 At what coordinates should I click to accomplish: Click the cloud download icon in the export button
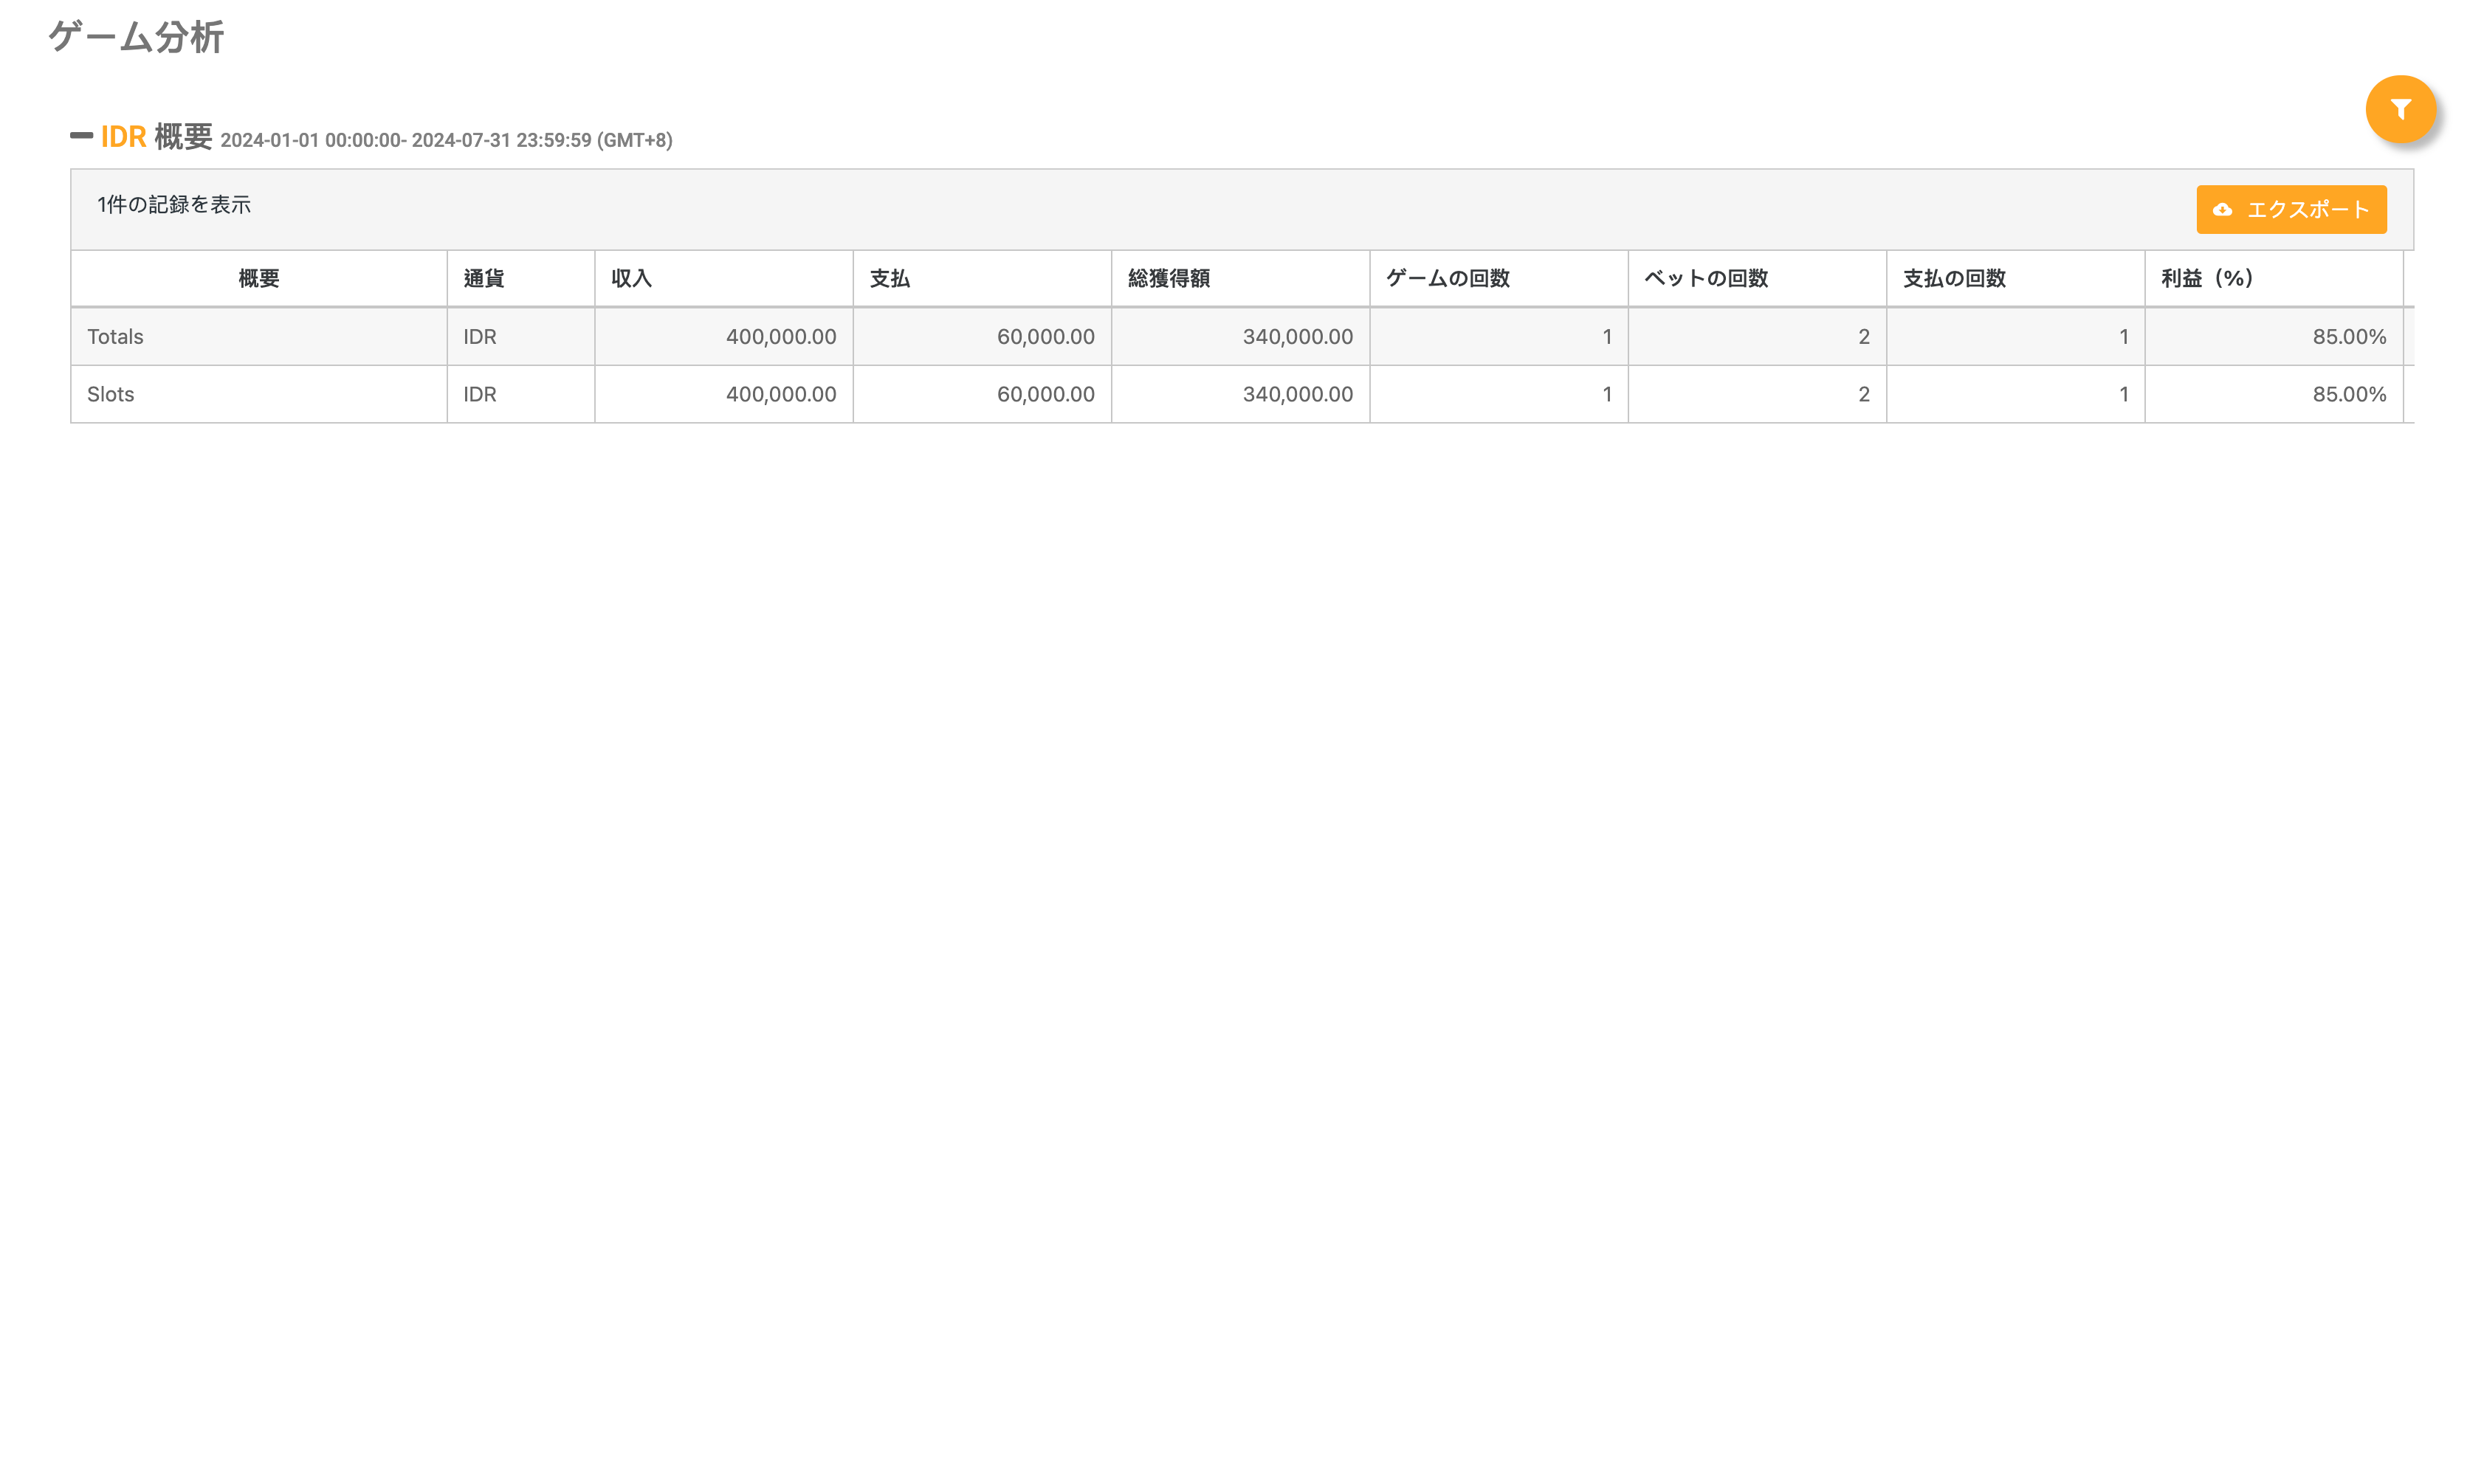(x=2222, y=210)
